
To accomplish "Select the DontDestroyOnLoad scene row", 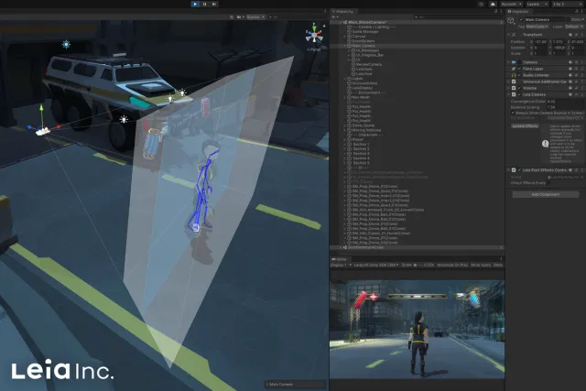I will pos(417,247).
